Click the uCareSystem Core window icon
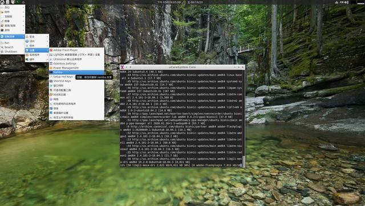The width and height of the screenshot is (365, 206). coord(122,67)
